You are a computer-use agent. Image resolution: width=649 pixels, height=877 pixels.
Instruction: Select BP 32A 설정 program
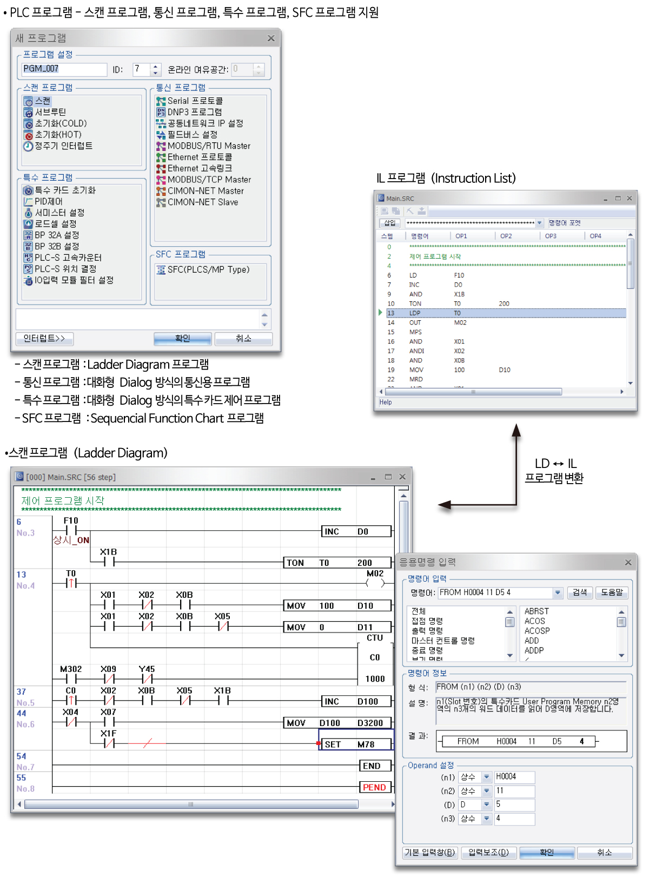51,235
